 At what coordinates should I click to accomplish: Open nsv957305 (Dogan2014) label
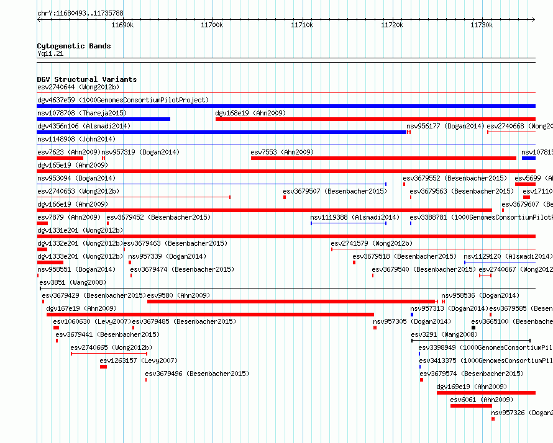pyautogui.click(x=412, y=321)
